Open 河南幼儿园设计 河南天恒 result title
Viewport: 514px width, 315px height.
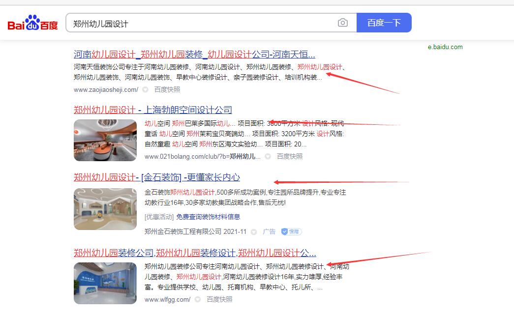(194, 54)
